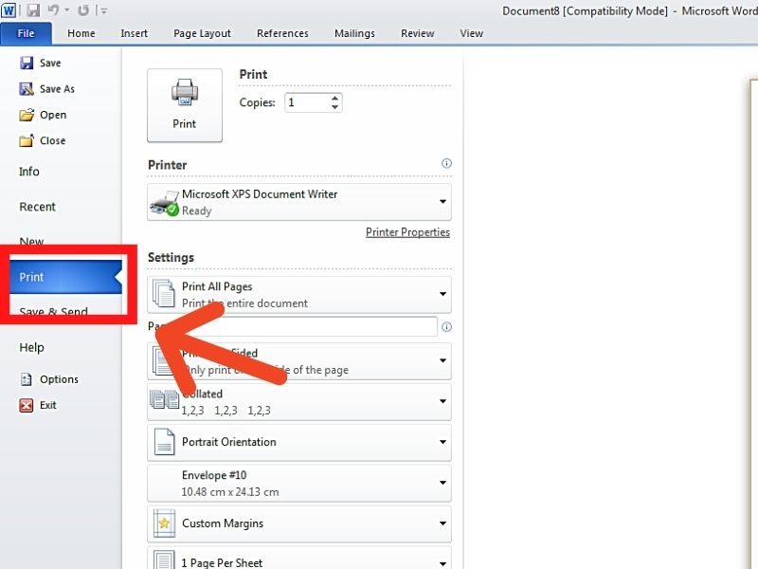Switch to the View tab
The image size is (758, 569).
pos(471,33)
